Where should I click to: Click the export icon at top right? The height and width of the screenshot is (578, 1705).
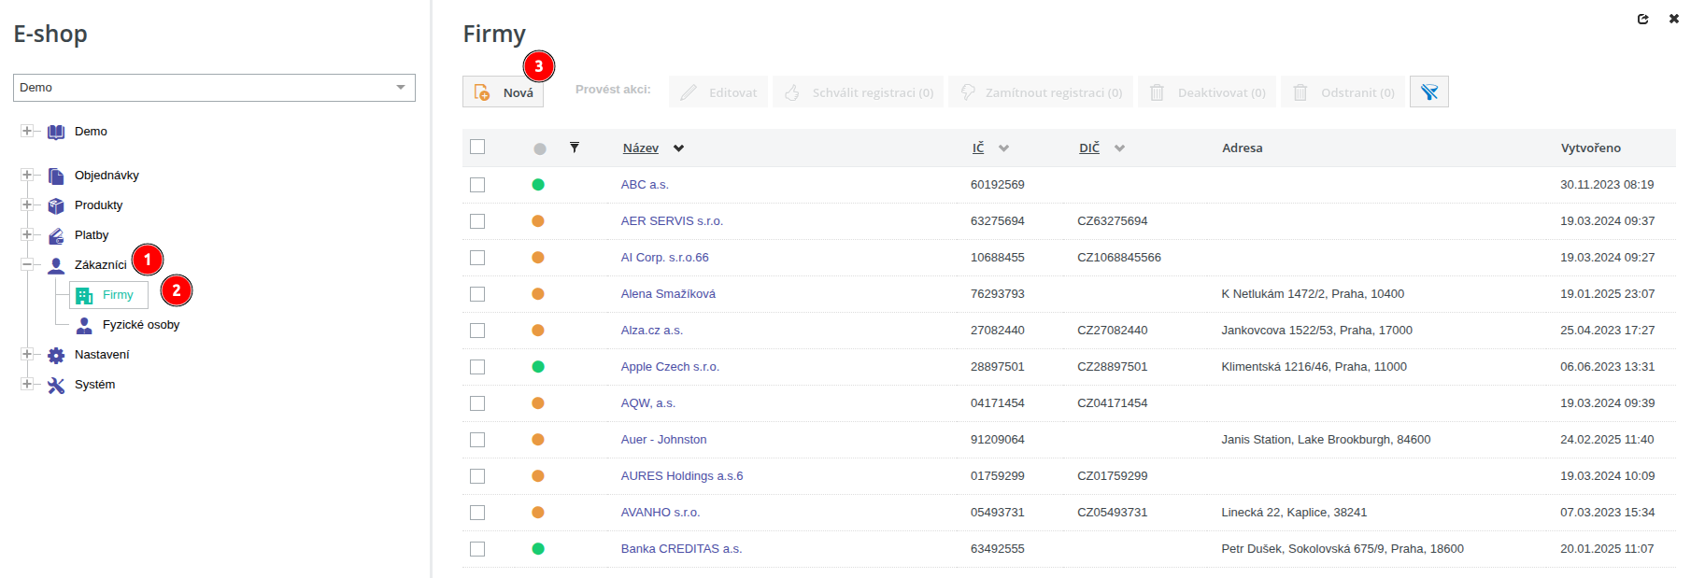pos(1642,19)
